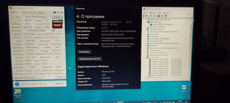
Task: Open the graphics card selection dropdown
Action: [x=28, y=78]
